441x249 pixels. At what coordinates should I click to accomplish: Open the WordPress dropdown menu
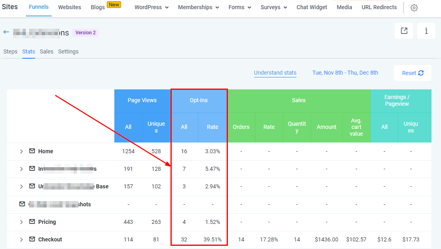(x=151, y=7)
